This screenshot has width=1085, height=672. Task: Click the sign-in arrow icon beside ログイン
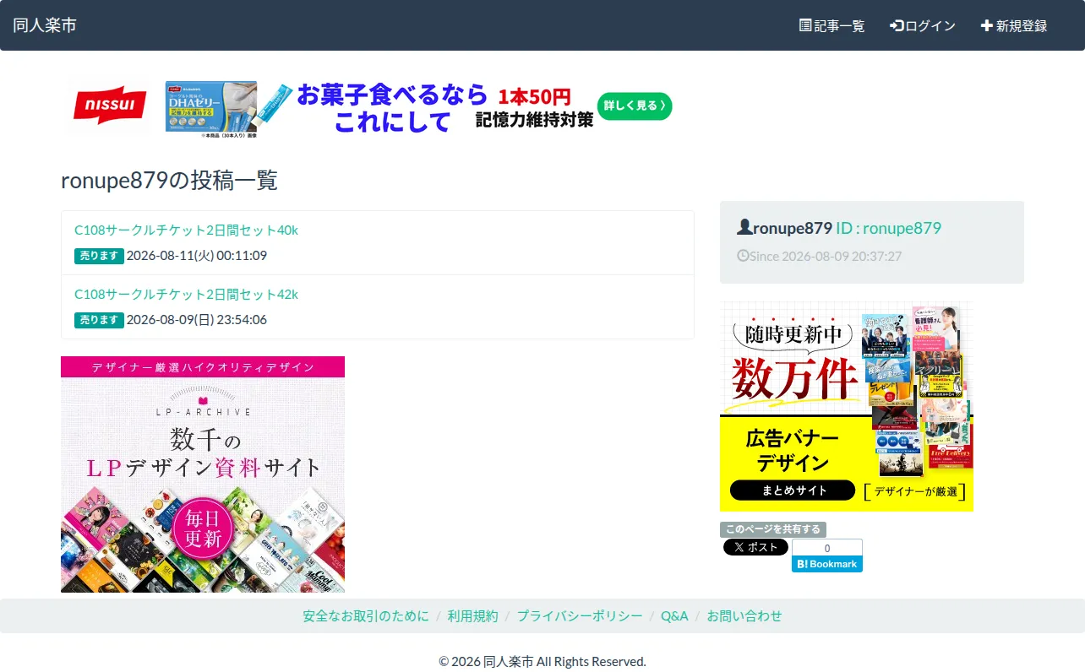tap(897, 25)
